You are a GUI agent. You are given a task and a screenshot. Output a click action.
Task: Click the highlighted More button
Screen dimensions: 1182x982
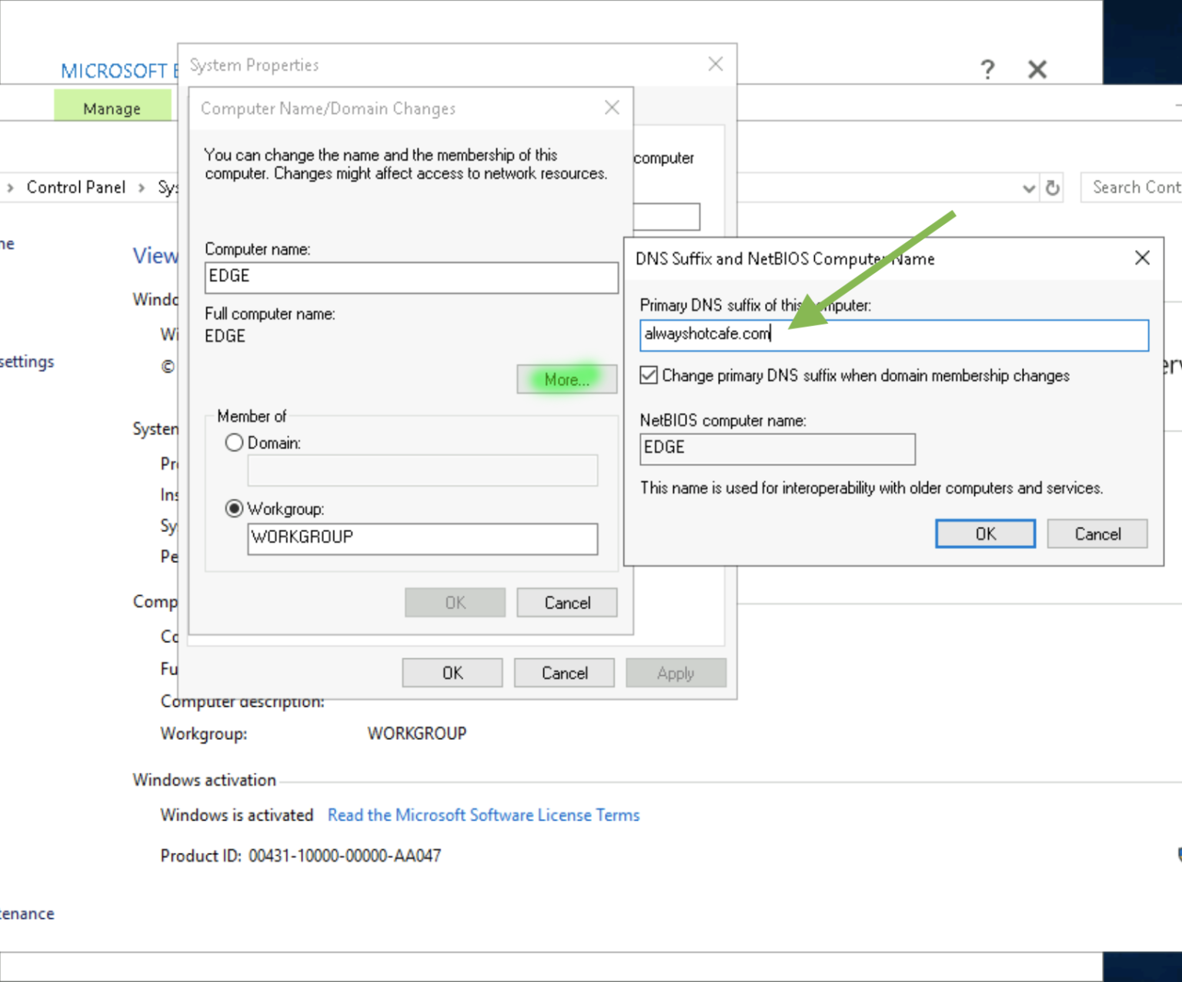[566, 379]
